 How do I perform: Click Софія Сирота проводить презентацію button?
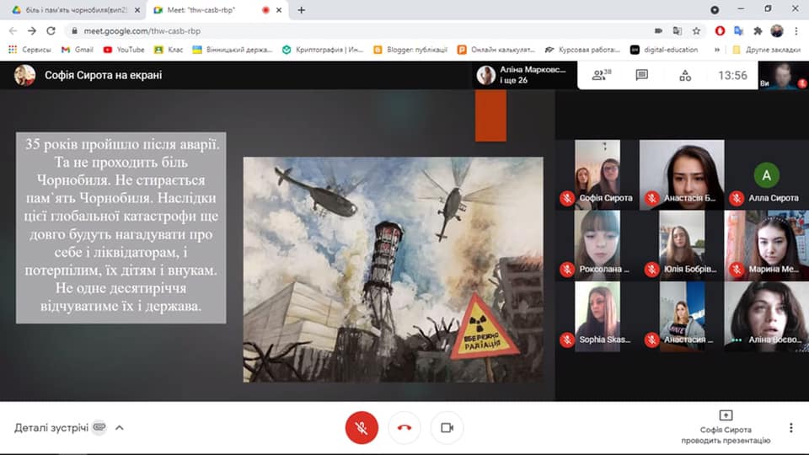point(726,427)
